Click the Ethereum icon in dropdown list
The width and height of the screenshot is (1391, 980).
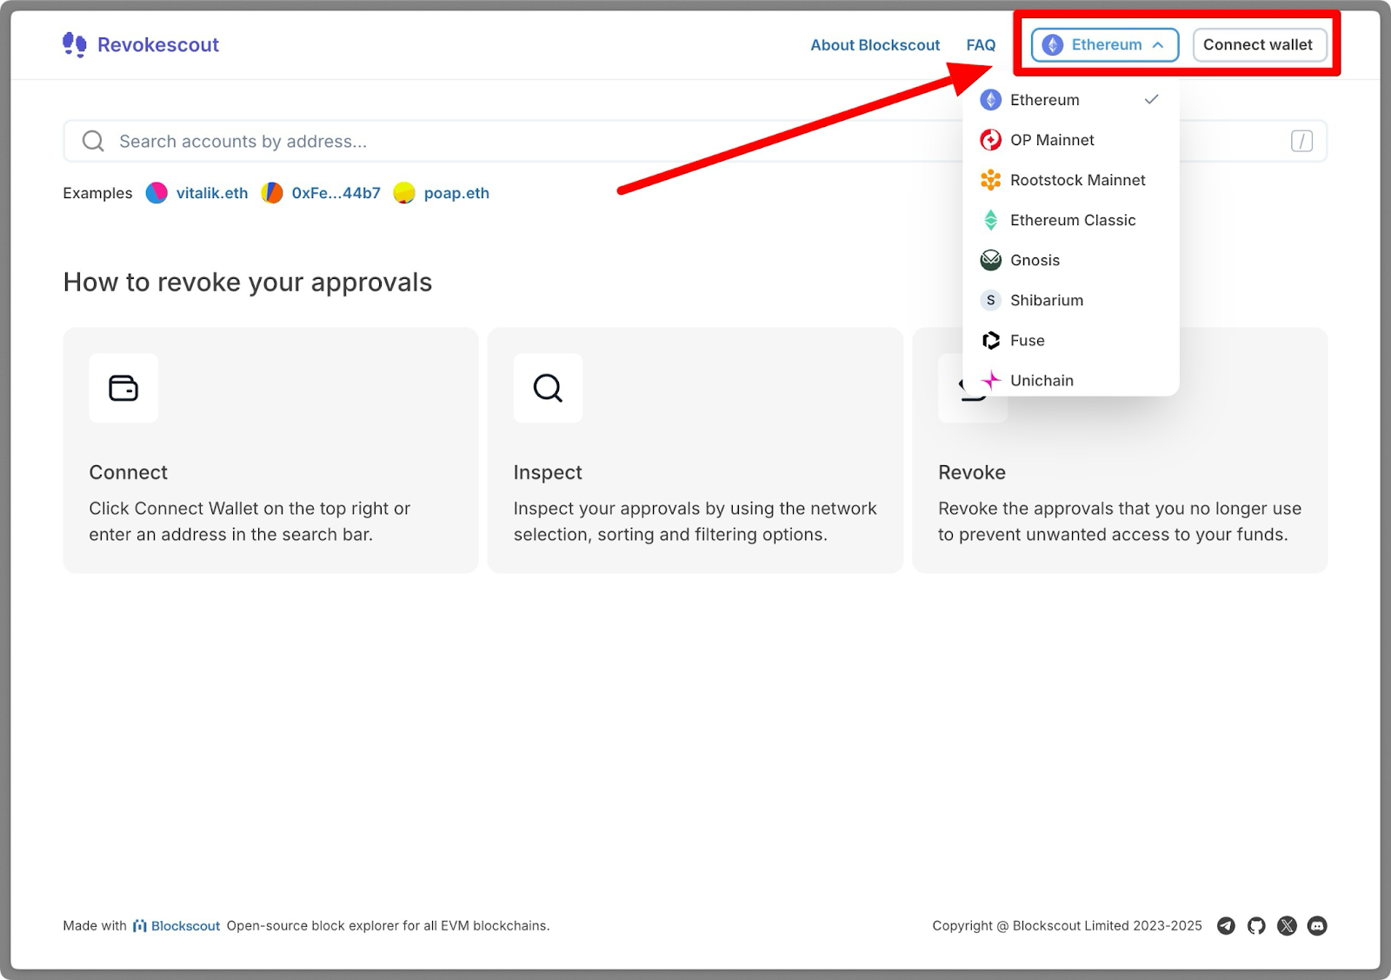(x=990, y=100)
